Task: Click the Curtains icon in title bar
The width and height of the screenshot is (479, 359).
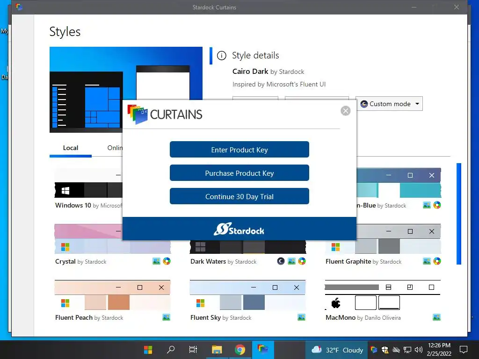Action: [x=19, y=7]
